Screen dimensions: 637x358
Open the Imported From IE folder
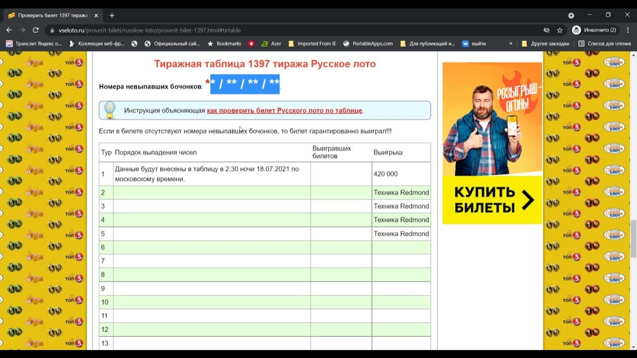(312, 44)
